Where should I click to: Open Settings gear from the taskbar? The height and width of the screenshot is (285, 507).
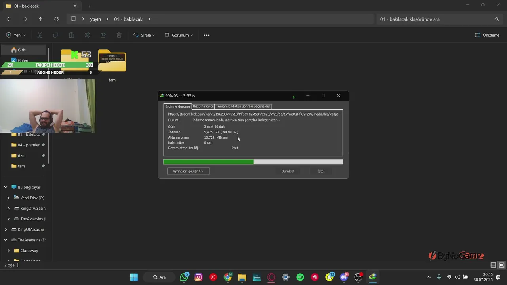[x=286, y=277]
